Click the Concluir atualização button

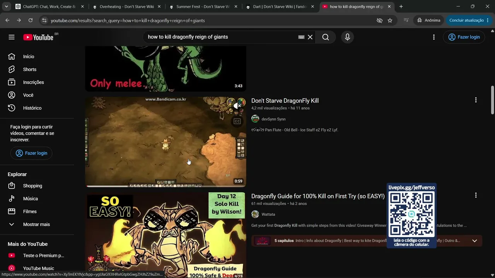click(x=466, y=20)
